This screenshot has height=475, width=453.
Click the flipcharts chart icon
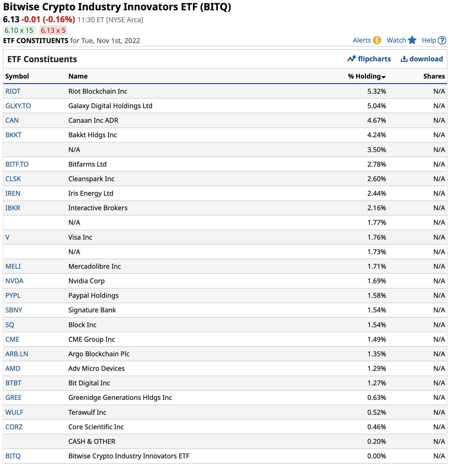click(x=352, y=59)
